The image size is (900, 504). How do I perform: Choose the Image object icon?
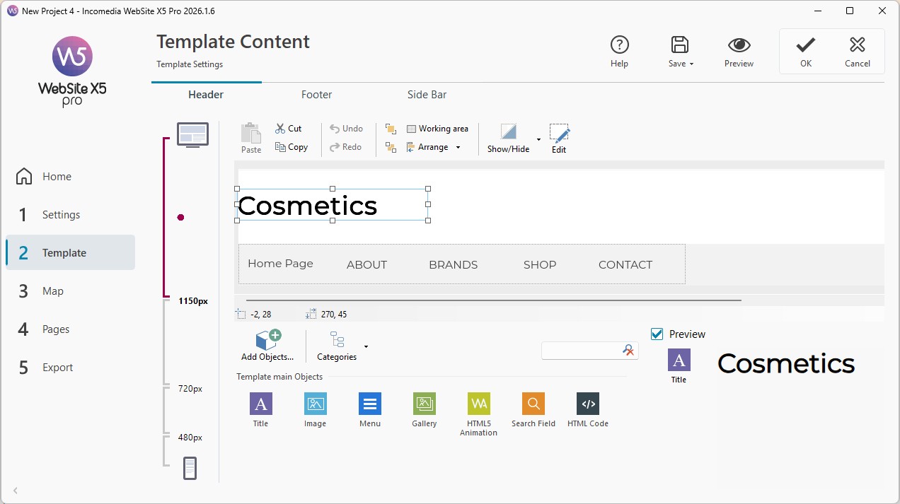click(315, 404)
